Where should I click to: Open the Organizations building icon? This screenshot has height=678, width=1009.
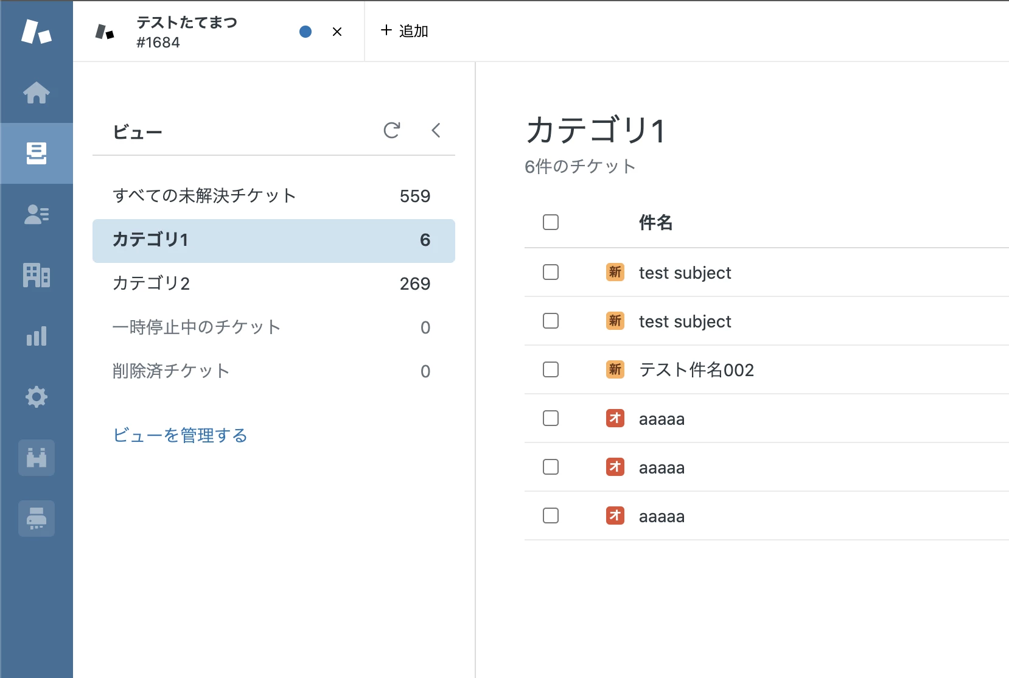pos(37,275)
